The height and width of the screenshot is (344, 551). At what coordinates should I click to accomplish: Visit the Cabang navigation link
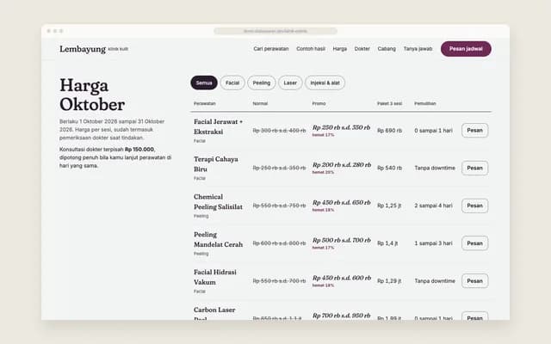pos(387,49)
